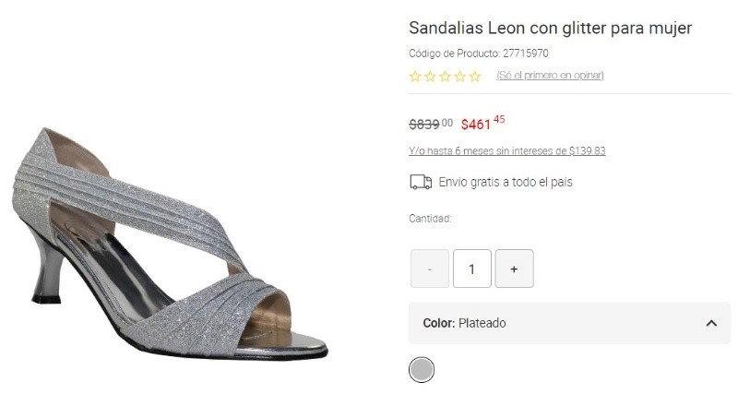Image resolution: width=738 pixels, height=406 pixels.
Task: Open the 6 months interest-free offer link
Action: tap(506, 150)
